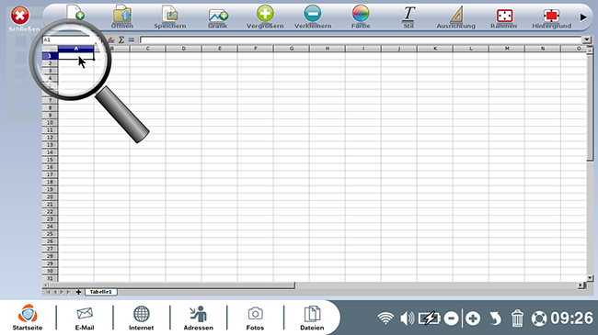Open the Stil text style tool
This screenshot has width=598, height=335.
tap(408, 17)
